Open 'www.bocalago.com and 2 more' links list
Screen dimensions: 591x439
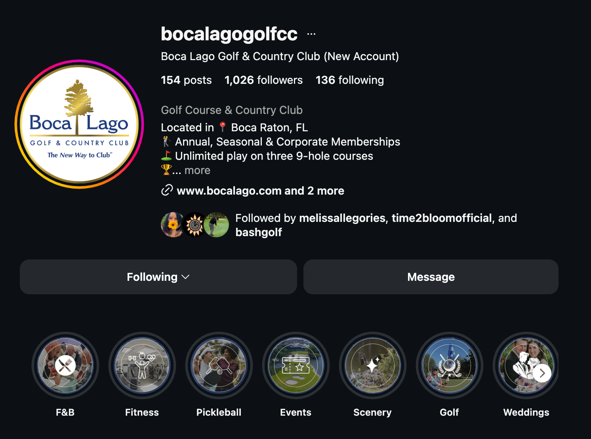click(260, 191)
